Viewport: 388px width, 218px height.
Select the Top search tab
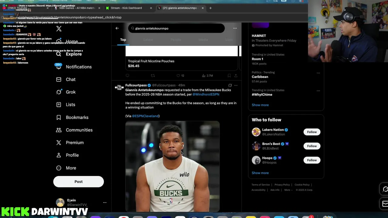123,40
